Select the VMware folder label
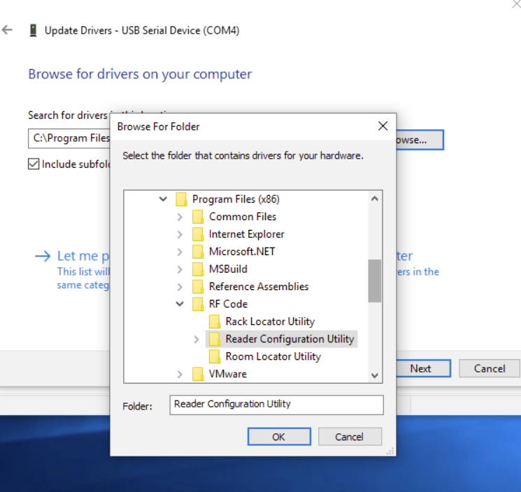The width and height of the screenshot is (521, 492). [x=227, y=374]
